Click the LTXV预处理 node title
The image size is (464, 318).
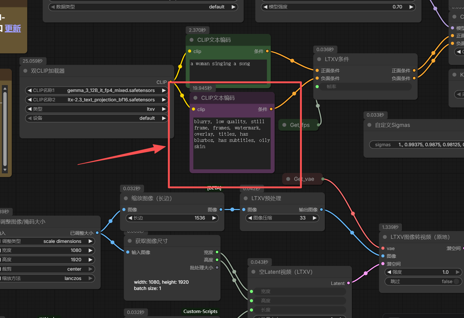[266, 198]
